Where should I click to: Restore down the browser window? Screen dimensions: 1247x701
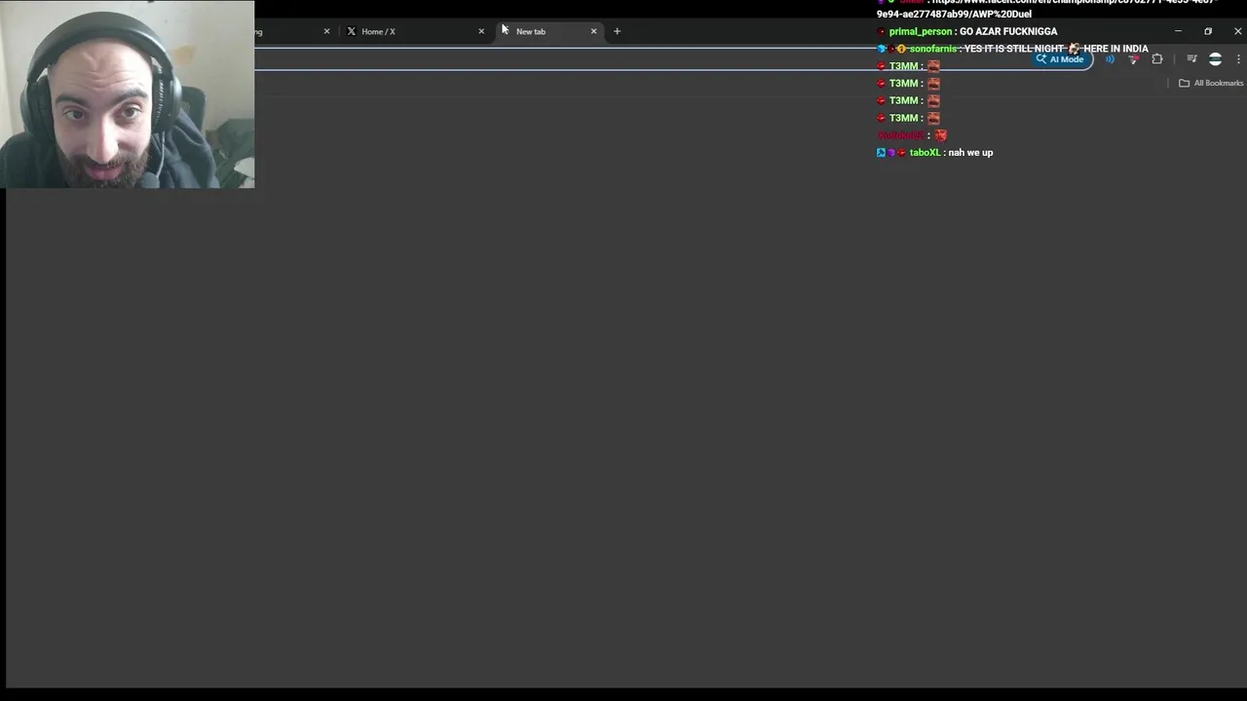[1208, 31]
